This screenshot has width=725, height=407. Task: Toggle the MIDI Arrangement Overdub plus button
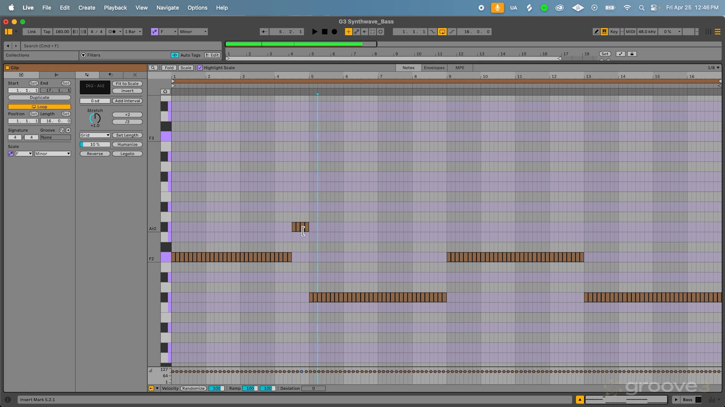[349, 32]
